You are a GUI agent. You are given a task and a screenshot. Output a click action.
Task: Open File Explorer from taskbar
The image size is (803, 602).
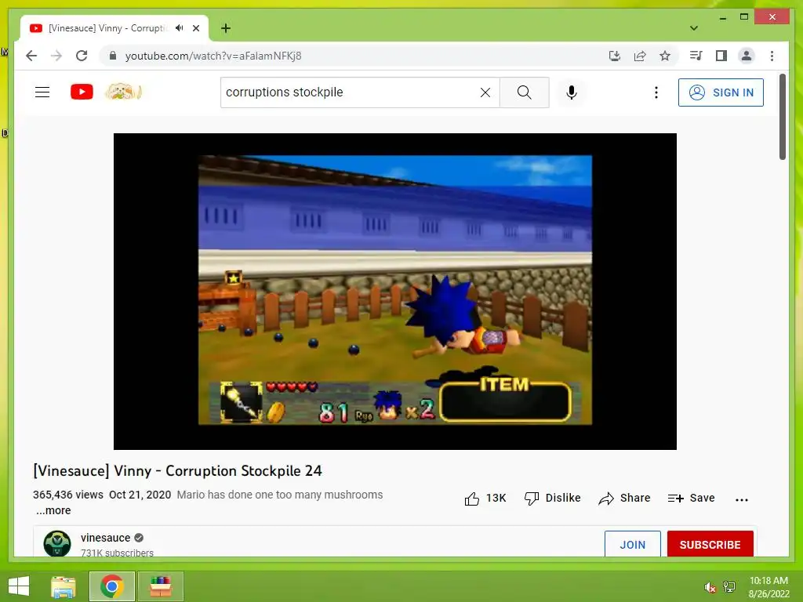(64, 586)
